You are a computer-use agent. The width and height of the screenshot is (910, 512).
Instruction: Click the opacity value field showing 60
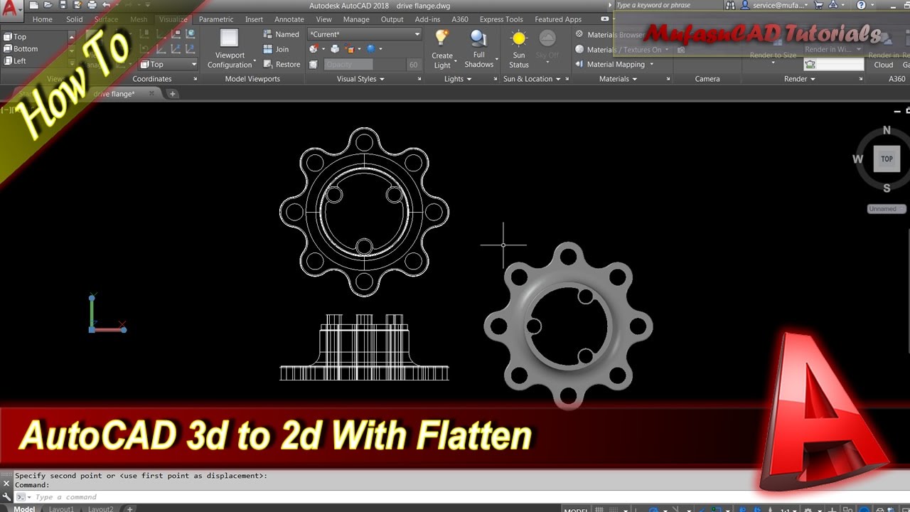tap(413, 64)
